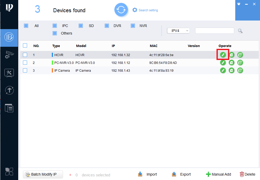The height and width of the screenshot is (180, 260).
Task: Click the IP Camera model cell
Action: (x=83, y=71)
